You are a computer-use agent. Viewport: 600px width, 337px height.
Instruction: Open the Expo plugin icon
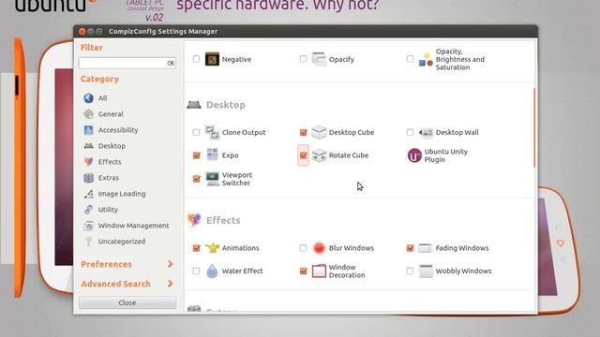tap(212, 155)
